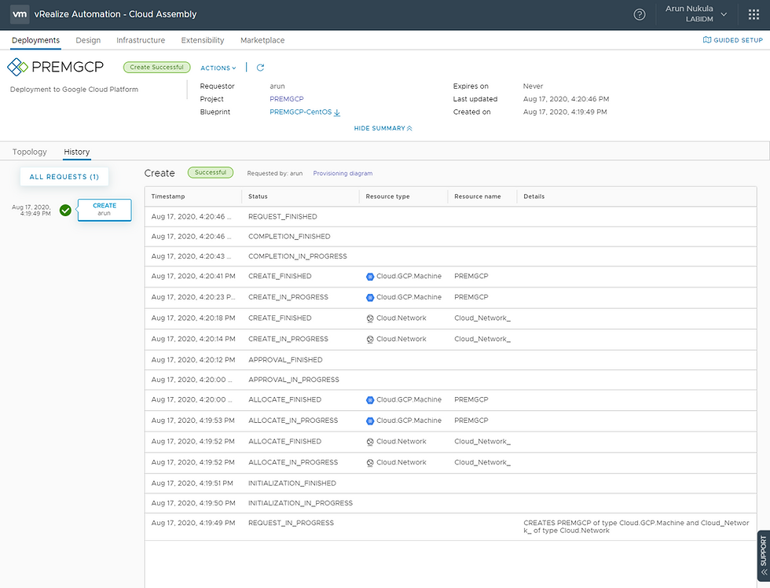
Task: Expand Arun Nukula user account menu
Action: tap(696, 13)
